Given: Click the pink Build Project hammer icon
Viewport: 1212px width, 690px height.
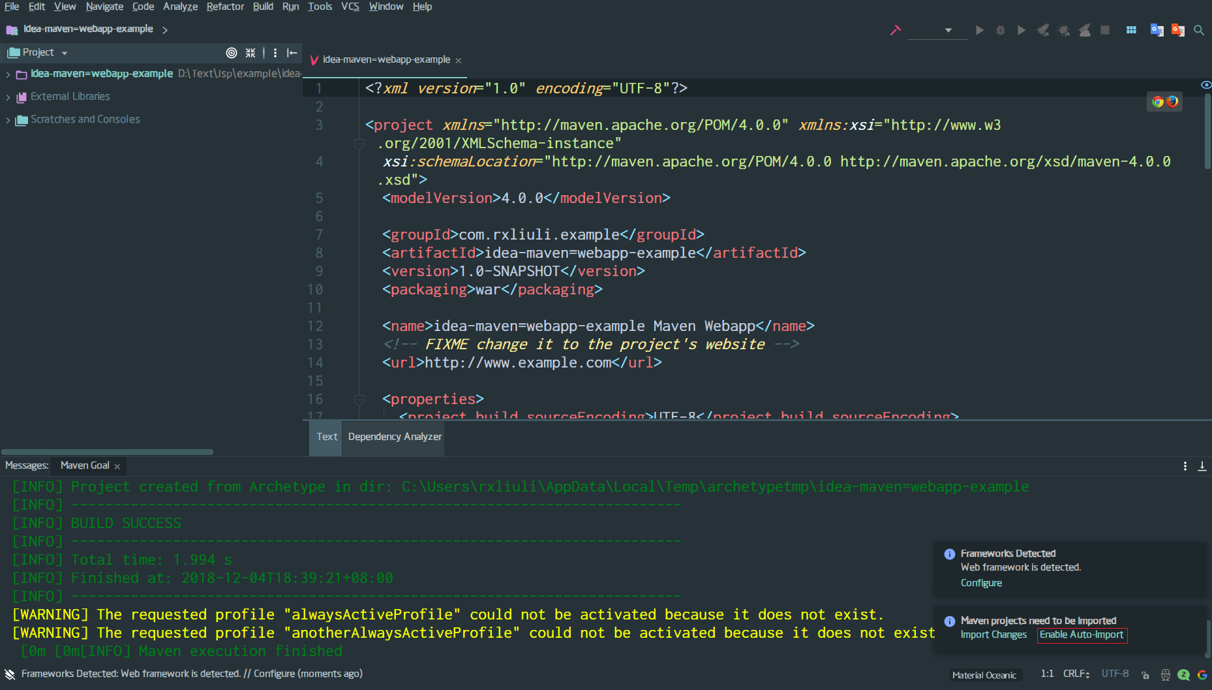Looking at the screenshot, I should [896, 30].
